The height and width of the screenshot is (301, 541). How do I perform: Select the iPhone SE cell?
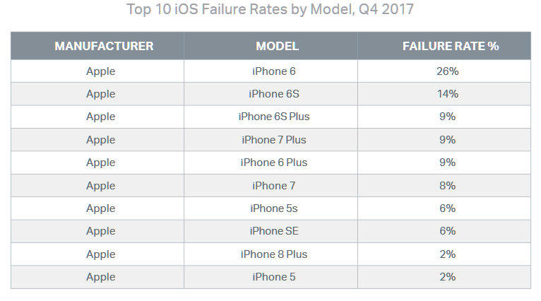pyautogui.click(x=274, y=231)
